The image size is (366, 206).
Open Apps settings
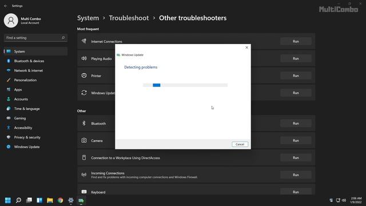[x=35, y=90]
